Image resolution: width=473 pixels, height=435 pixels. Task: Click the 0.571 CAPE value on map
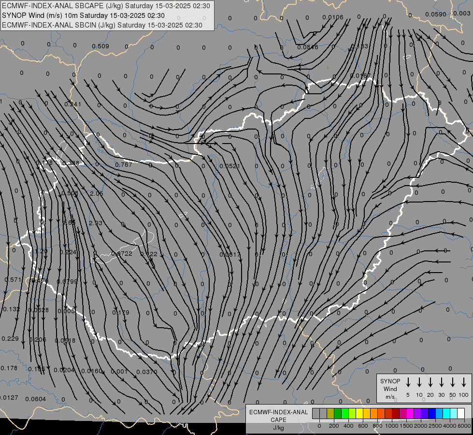point(13,280)
